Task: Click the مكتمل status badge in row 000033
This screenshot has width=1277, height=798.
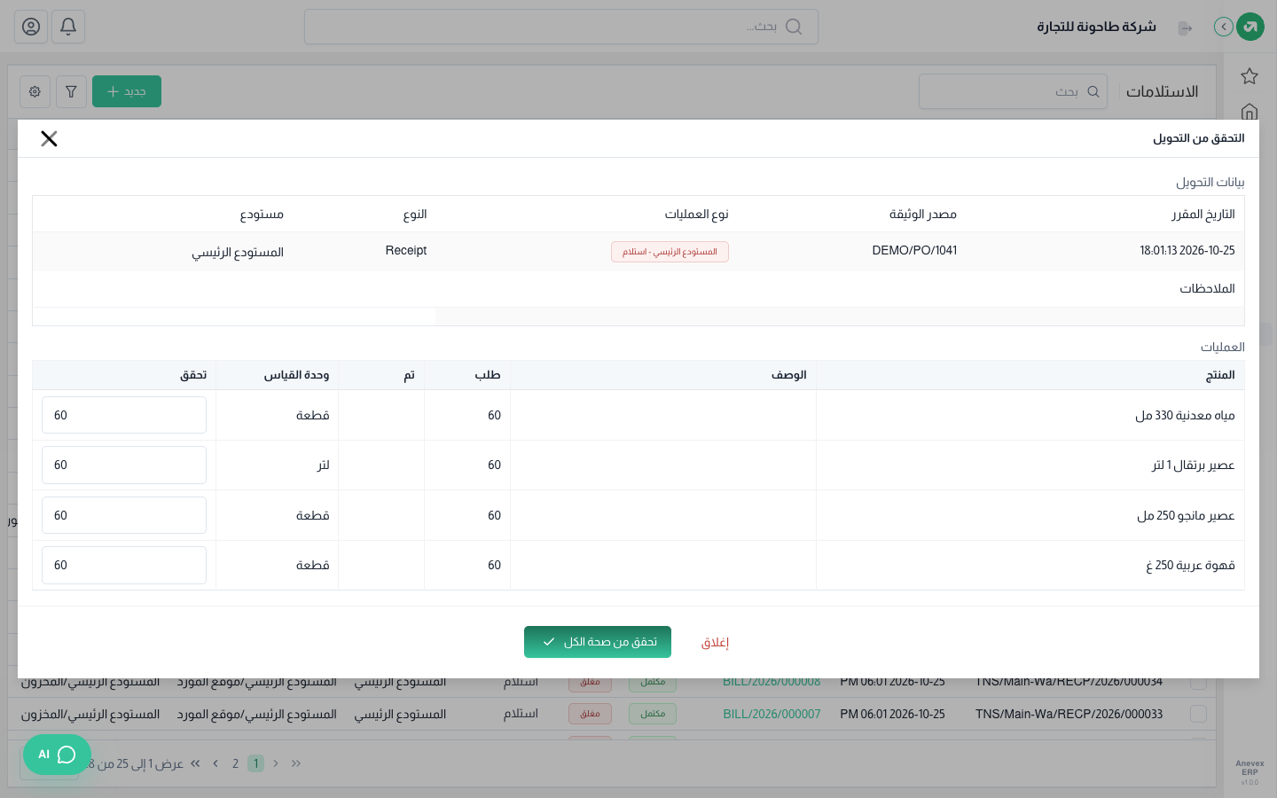Action: point(653,714)
